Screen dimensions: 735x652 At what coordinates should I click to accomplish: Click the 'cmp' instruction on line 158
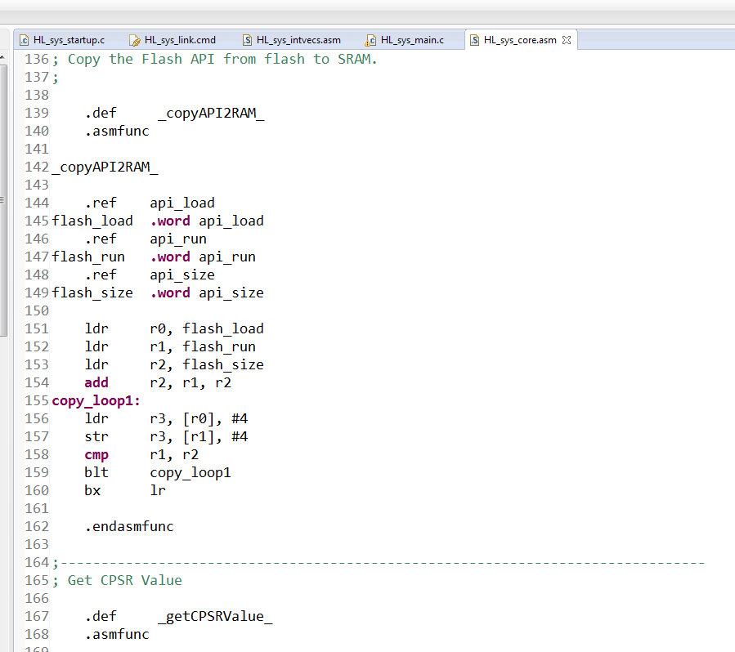pyautogui.click(x=96, y=455)
